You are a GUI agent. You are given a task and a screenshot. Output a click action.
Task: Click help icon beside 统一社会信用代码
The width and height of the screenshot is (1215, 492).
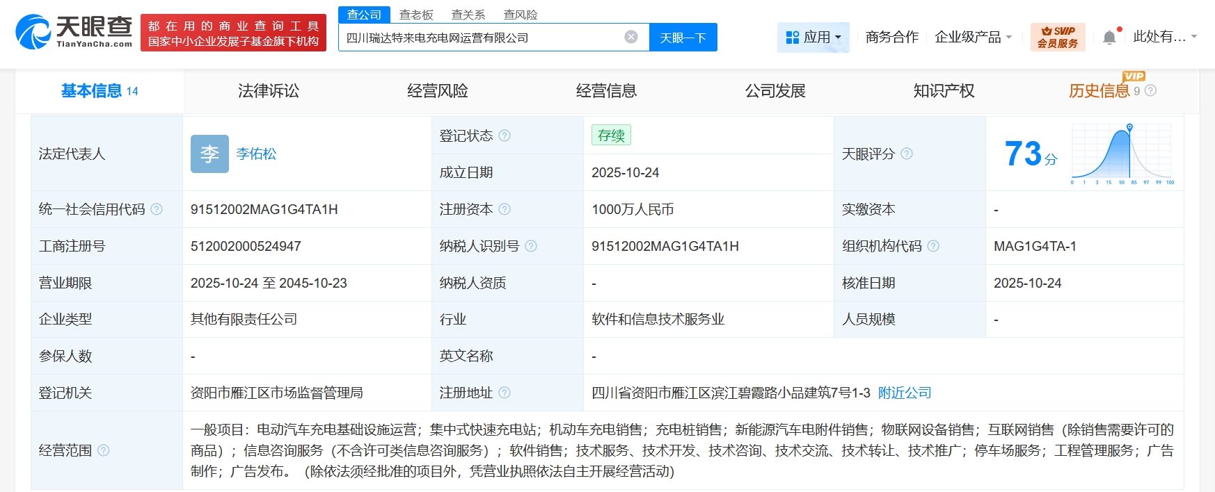[157, 209]
